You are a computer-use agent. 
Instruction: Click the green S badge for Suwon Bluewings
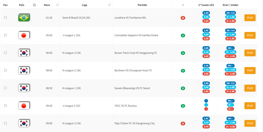pos(183,88)
